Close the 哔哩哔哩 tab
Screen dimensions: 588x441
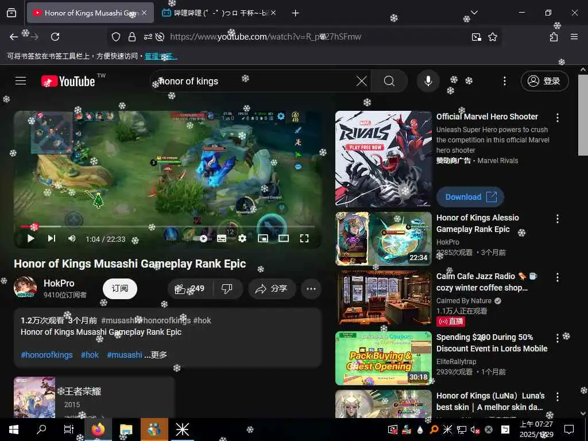click(x=273, y=13)
